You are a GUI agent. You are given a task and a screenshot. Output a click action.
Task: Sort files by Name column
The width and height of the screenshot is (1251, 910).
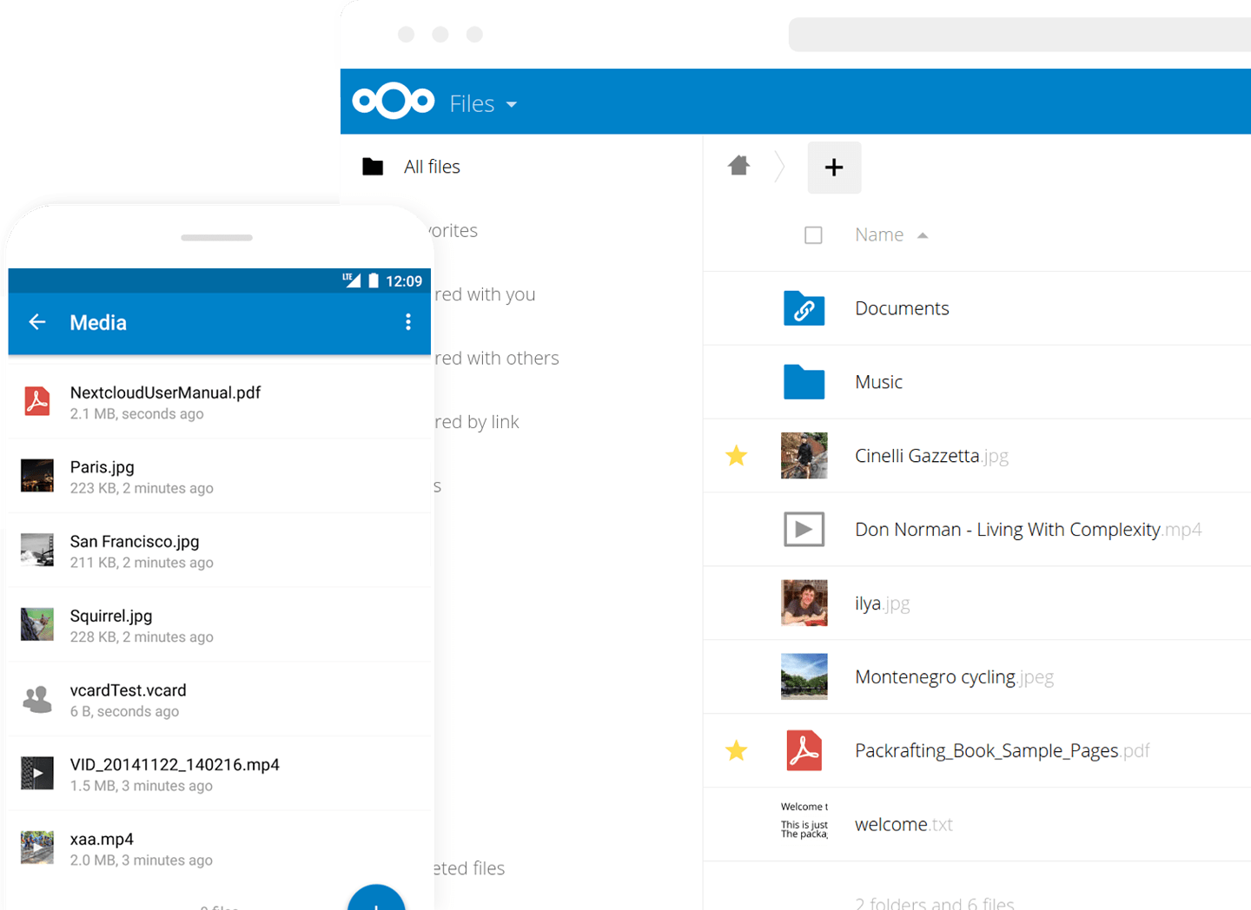coord(879,235)
